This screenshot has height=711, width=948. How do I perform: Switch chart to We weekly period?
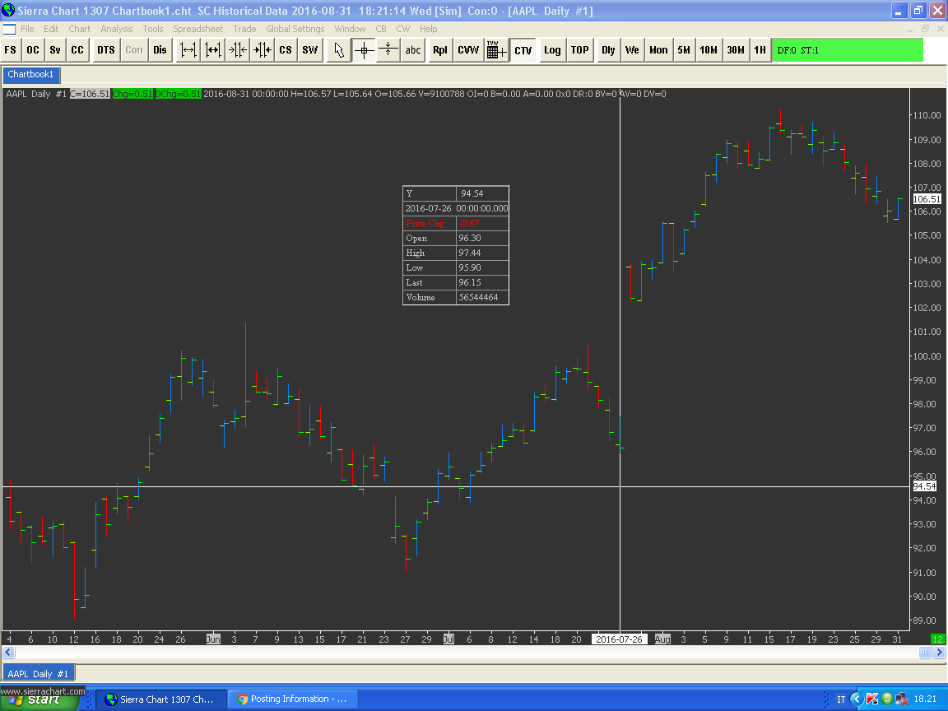(x=632, y=50)
